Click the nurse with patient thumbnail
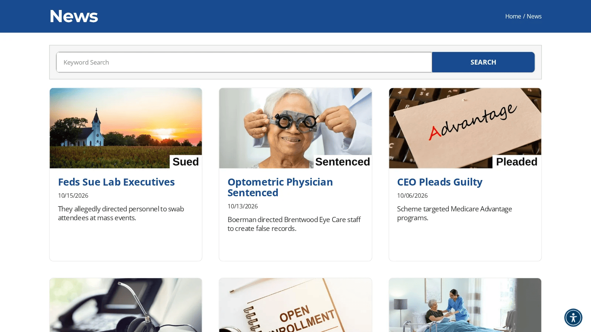591x332 pixels. (x=465, y=305)
